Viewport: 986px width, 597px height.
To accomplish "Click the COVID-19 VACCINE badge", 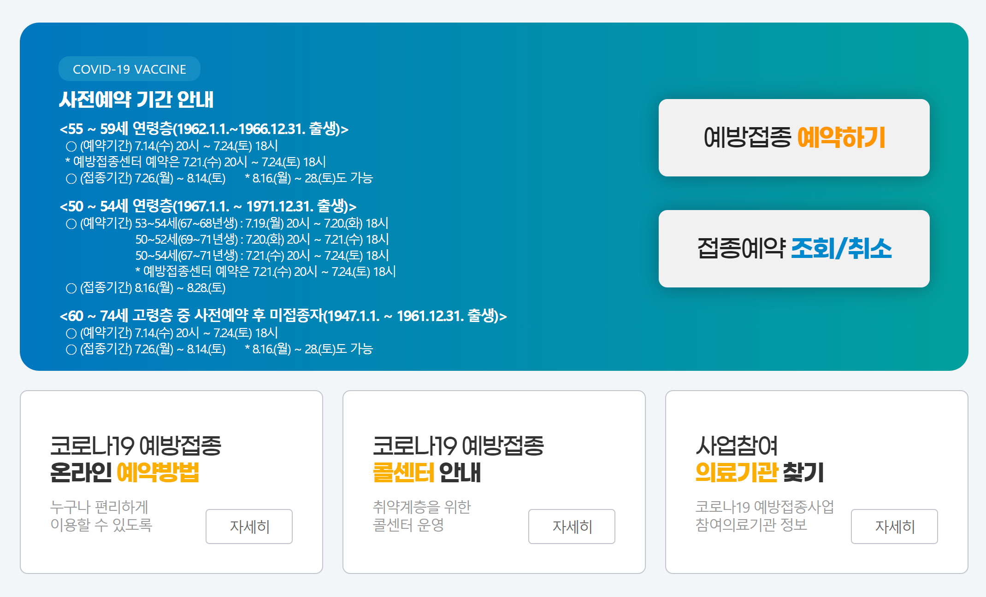I will point(130,69).
